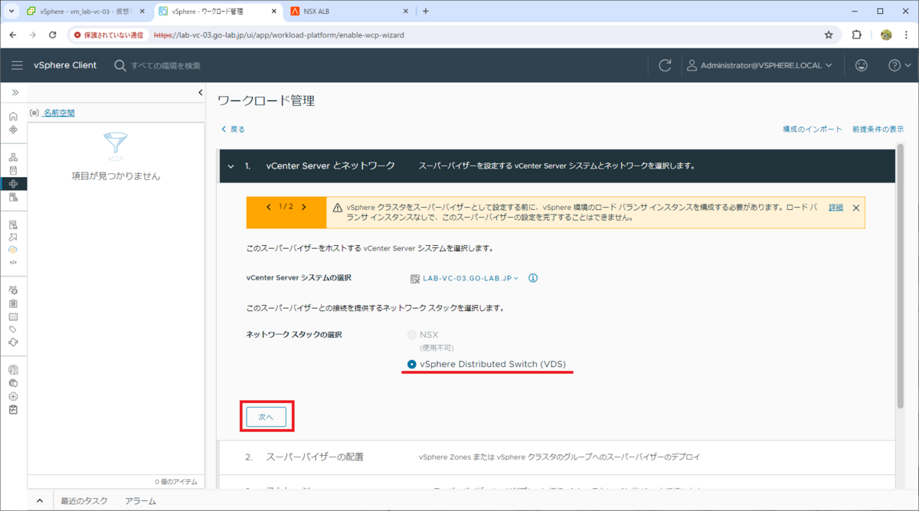
Task: Dismiss the yellow warning banner
Action: [855, 208]
